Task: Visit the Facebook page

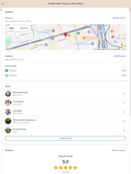Action: [x=124, y=71]
